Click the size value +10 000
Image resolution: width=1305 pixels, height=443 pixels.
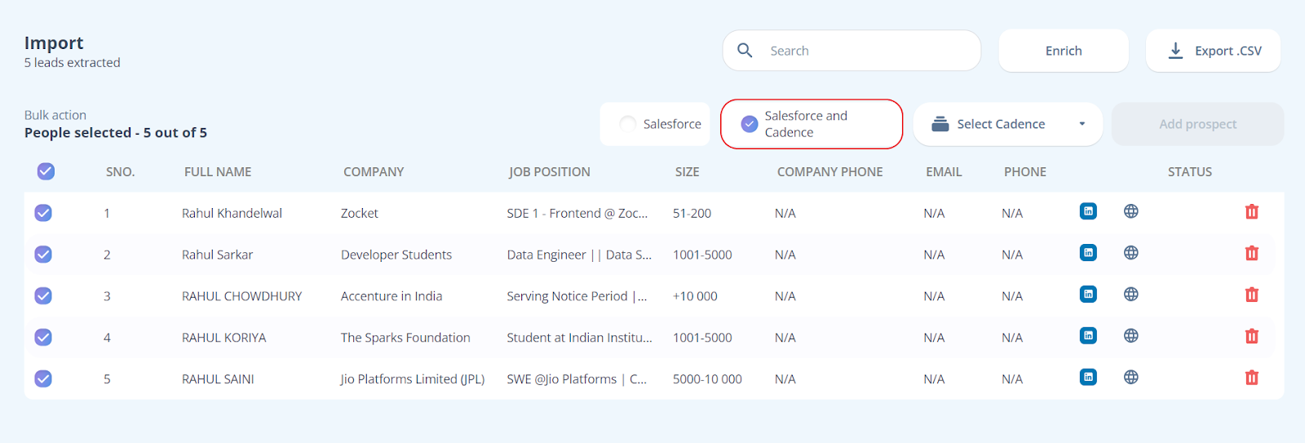(695, 296)
